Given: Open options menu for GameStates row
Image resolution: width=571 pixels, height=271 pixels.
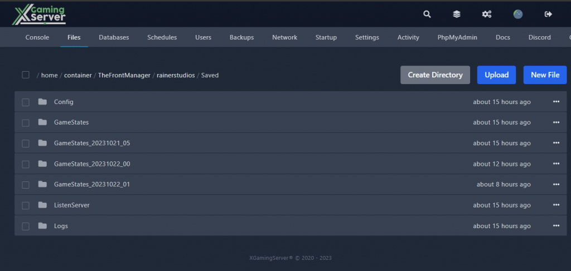Looking at the screenshot, I should [556, 122].
